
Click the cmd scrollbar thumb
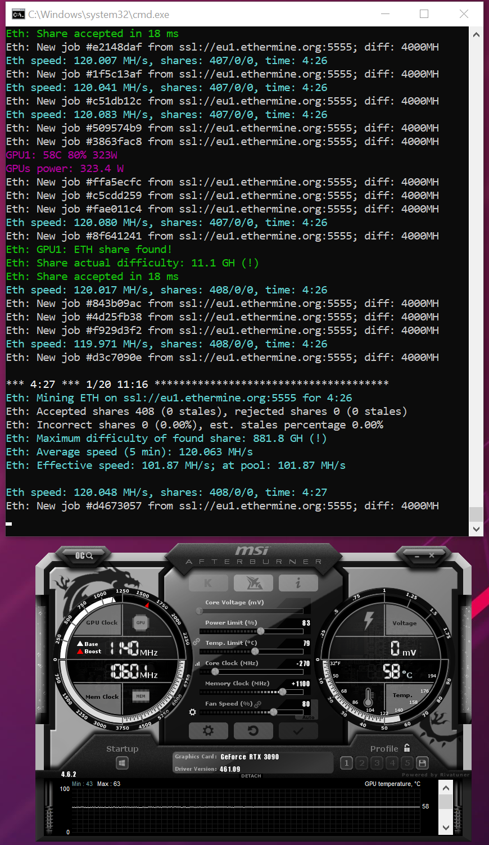click(x=476, y=514)
